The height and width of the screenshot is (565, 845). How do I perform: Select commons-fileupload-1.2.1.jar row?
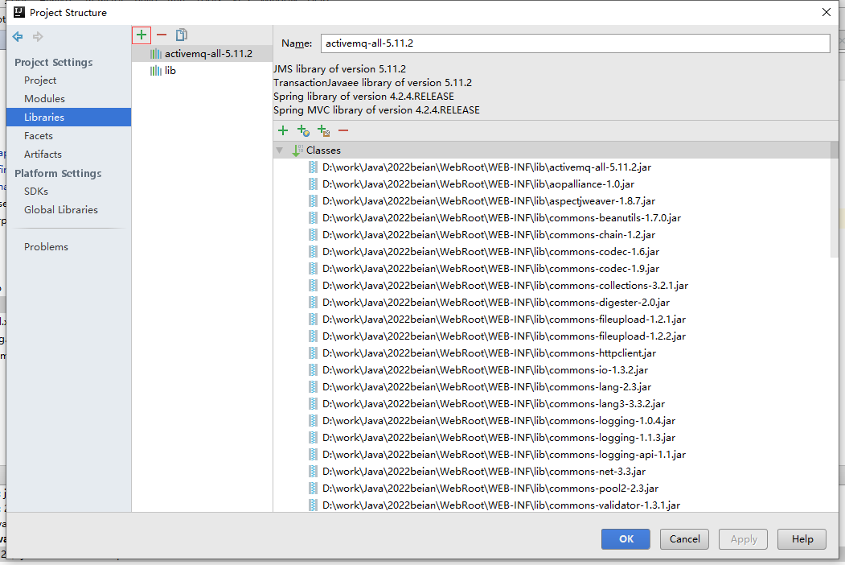pos(552,320)
